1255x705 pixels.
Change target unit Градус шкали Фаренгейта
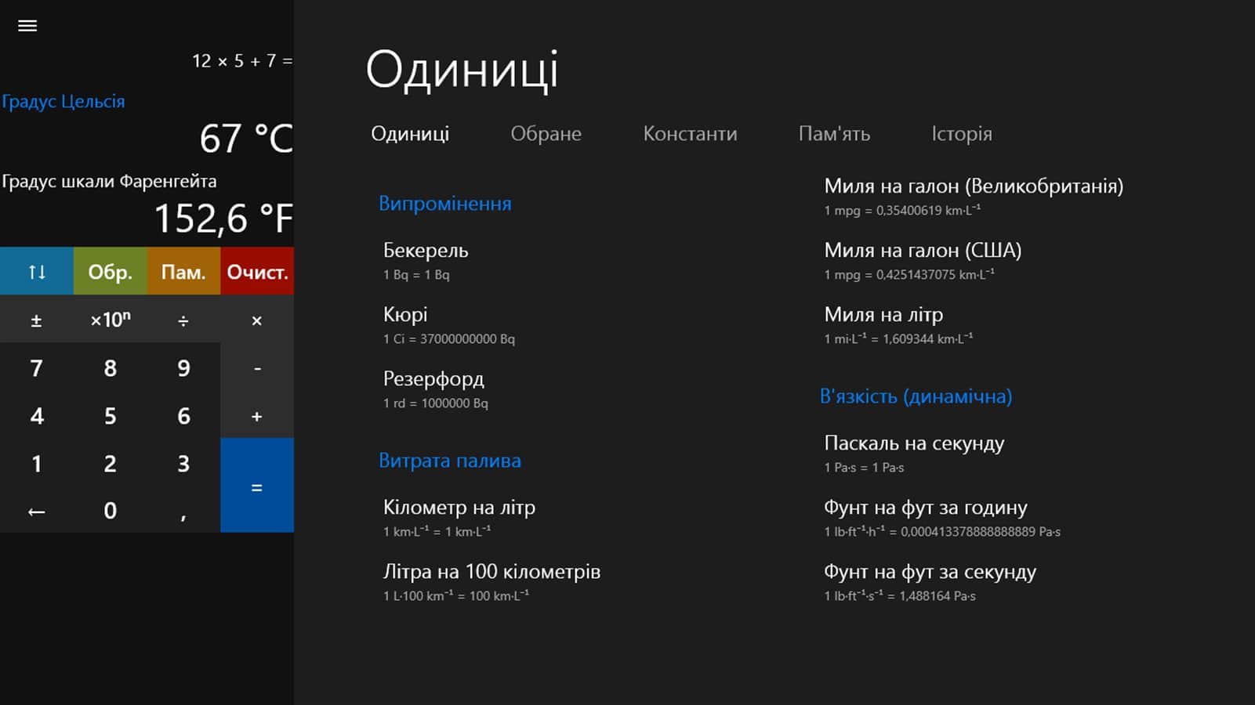(x=109, y=182)
